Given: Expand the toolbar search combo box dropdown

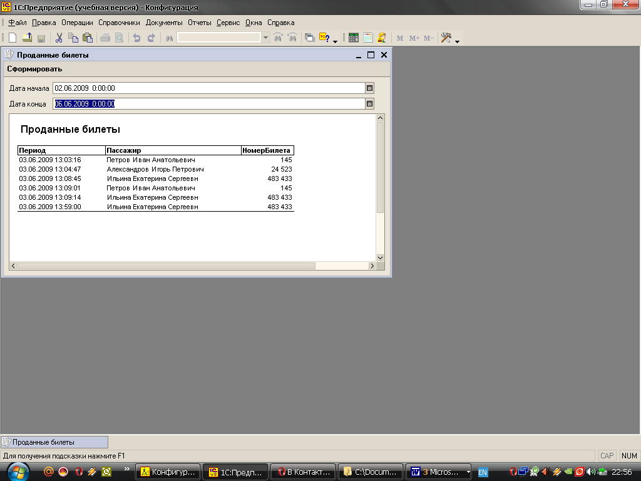Looking at the screenshot, I should tap(265, 38).
